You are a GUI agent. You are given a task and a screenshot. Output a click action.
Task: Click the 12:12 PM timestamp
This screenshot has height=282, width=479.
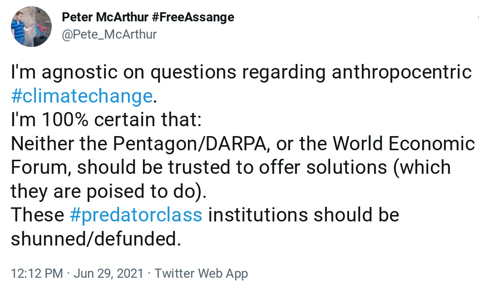[37, 273]
